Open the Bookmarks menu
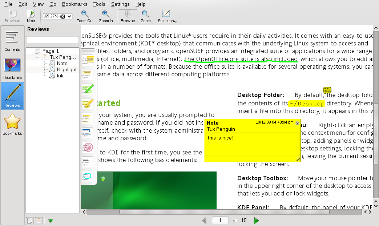The image size is (379, 226). 75,4
